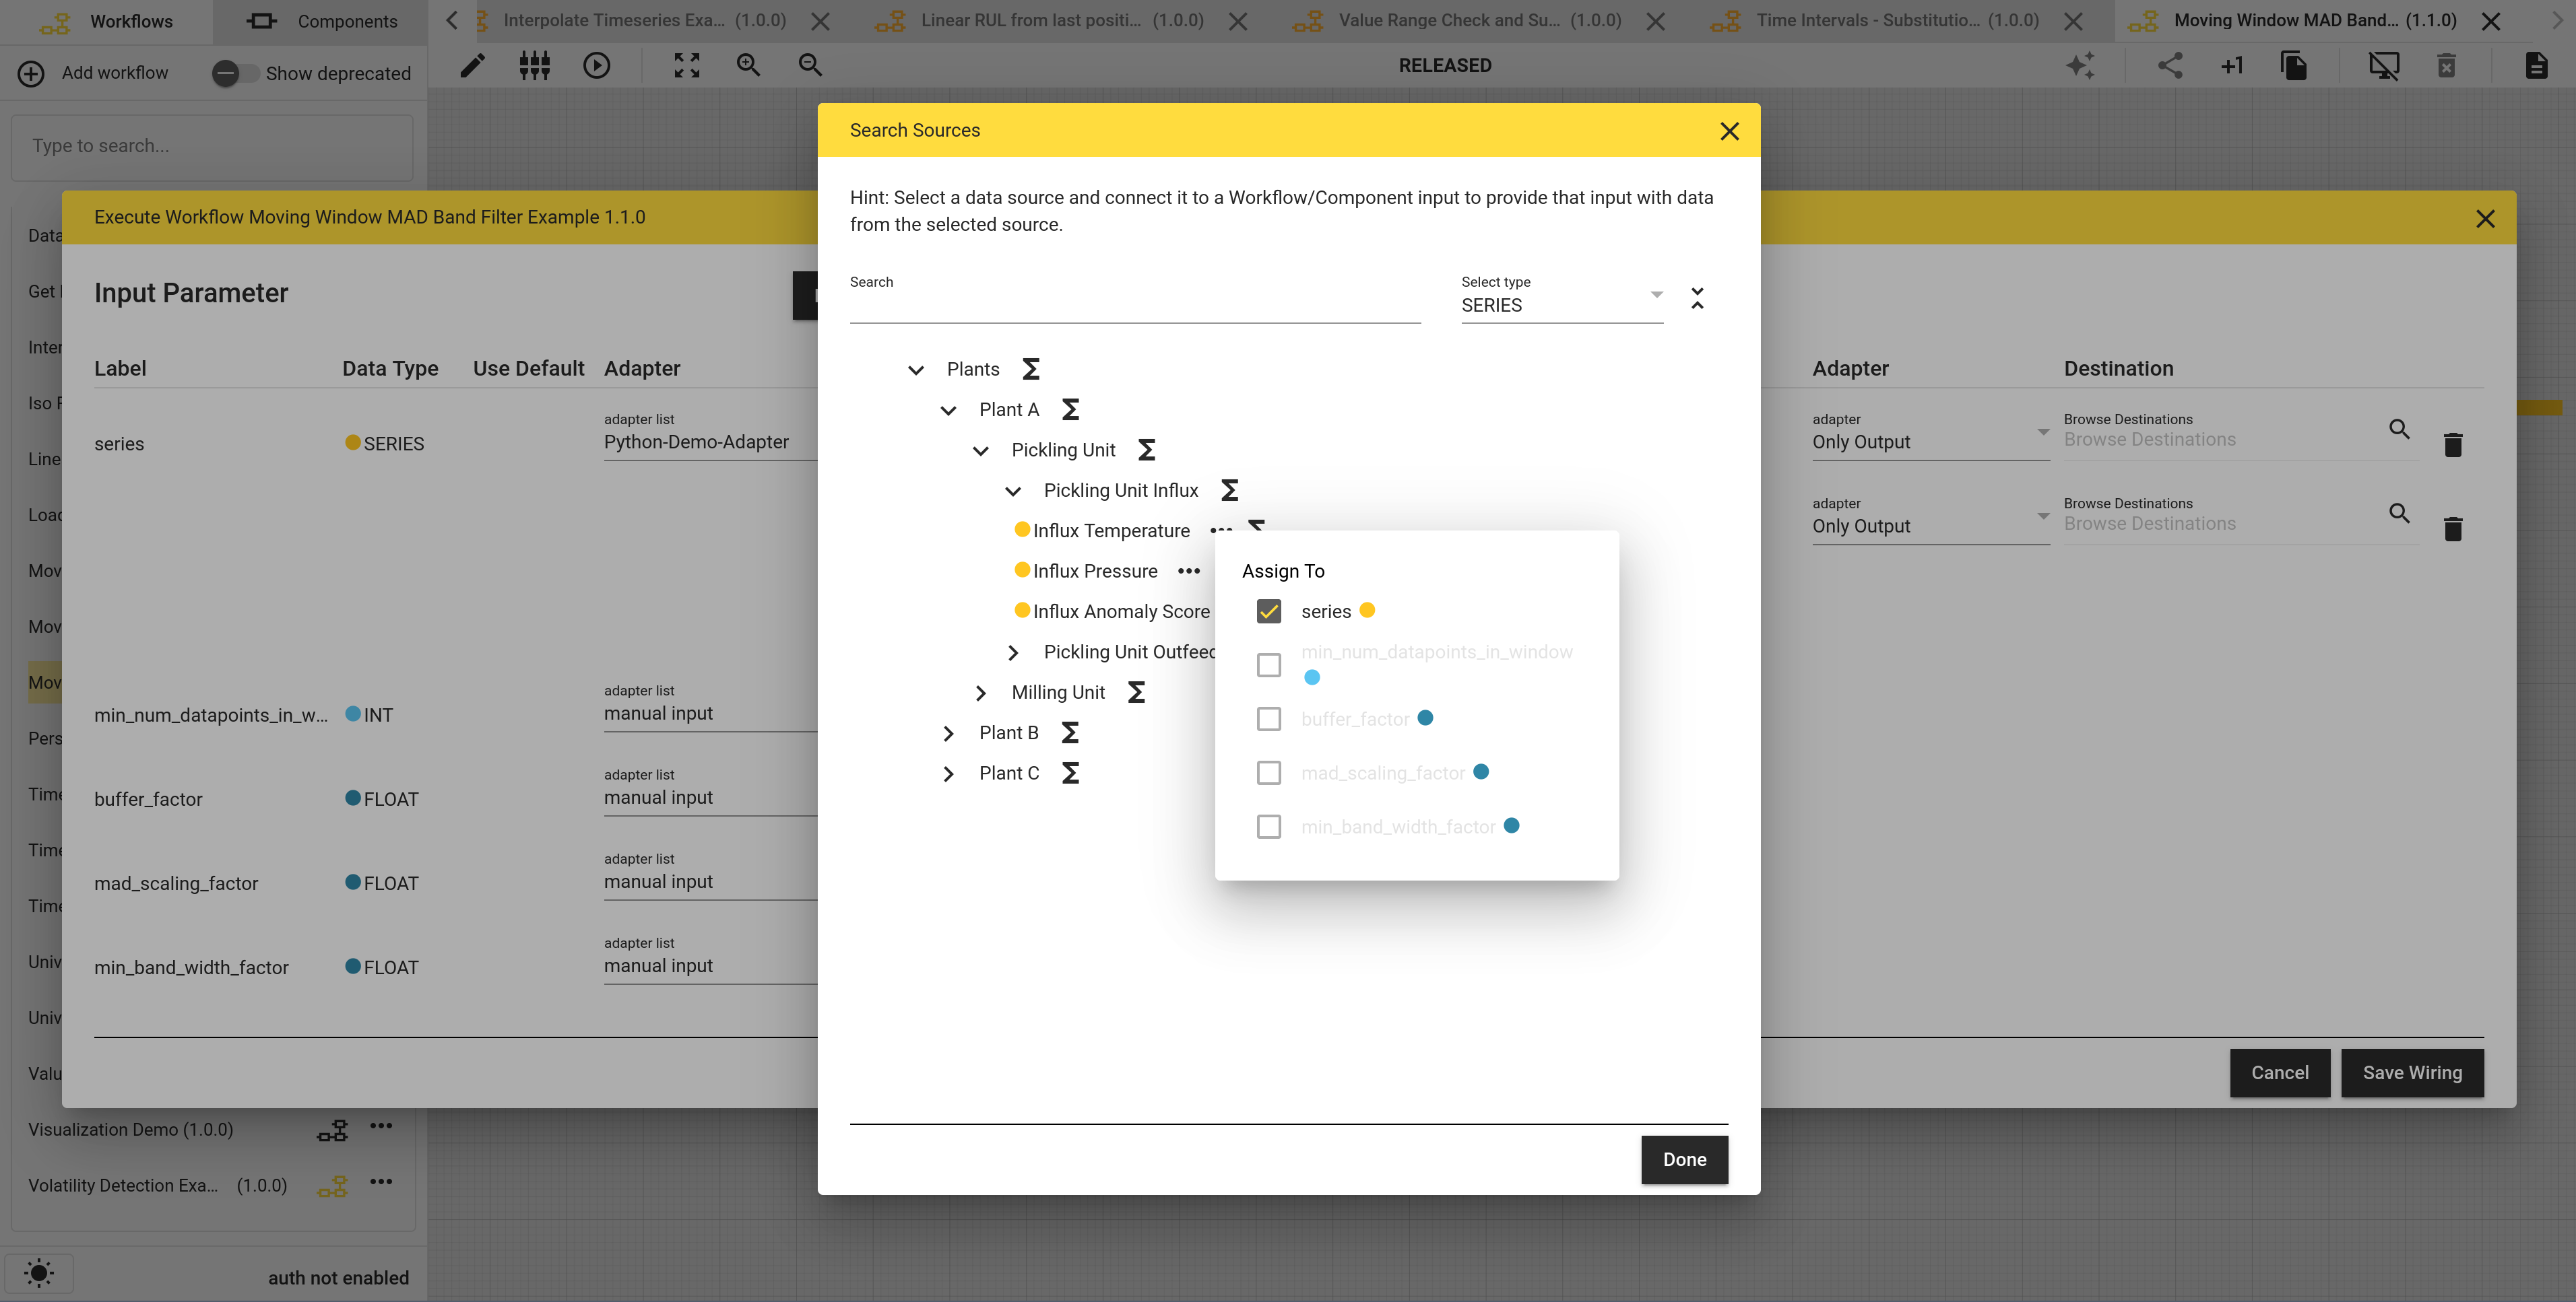Click first Browse Destinations search icon

[2399, 430]
